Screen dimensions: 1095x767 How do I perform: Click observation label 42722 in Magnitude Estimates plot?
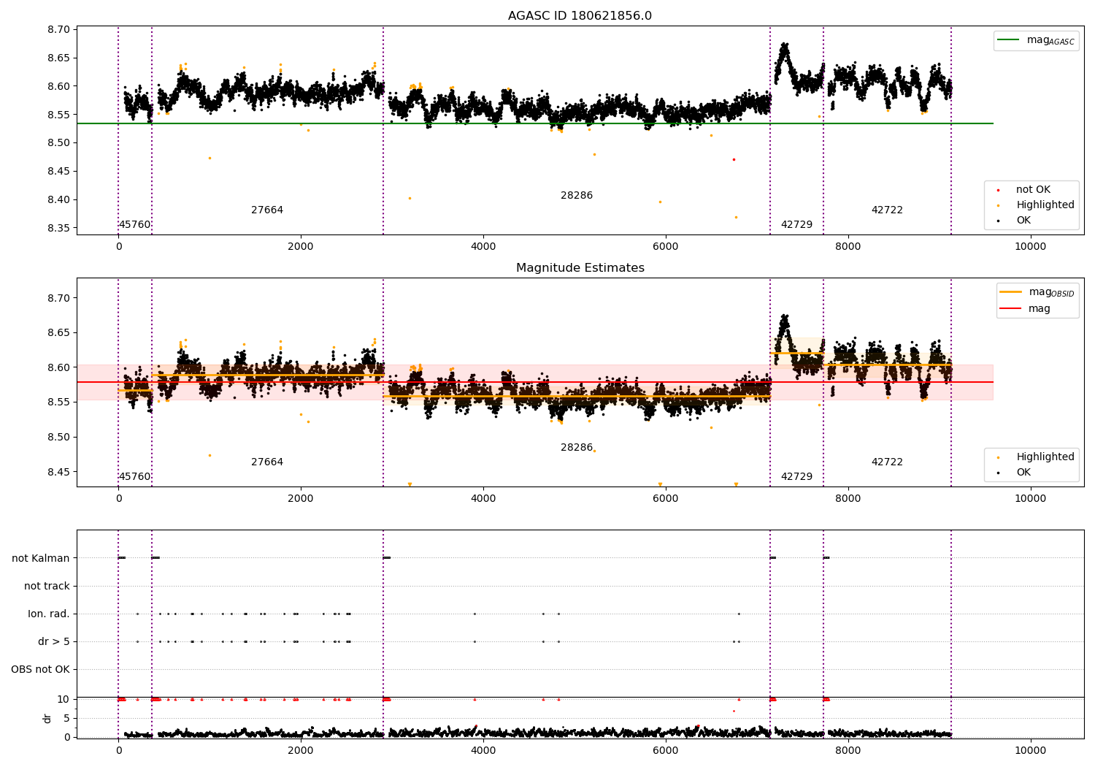click(x=887, y=462)
